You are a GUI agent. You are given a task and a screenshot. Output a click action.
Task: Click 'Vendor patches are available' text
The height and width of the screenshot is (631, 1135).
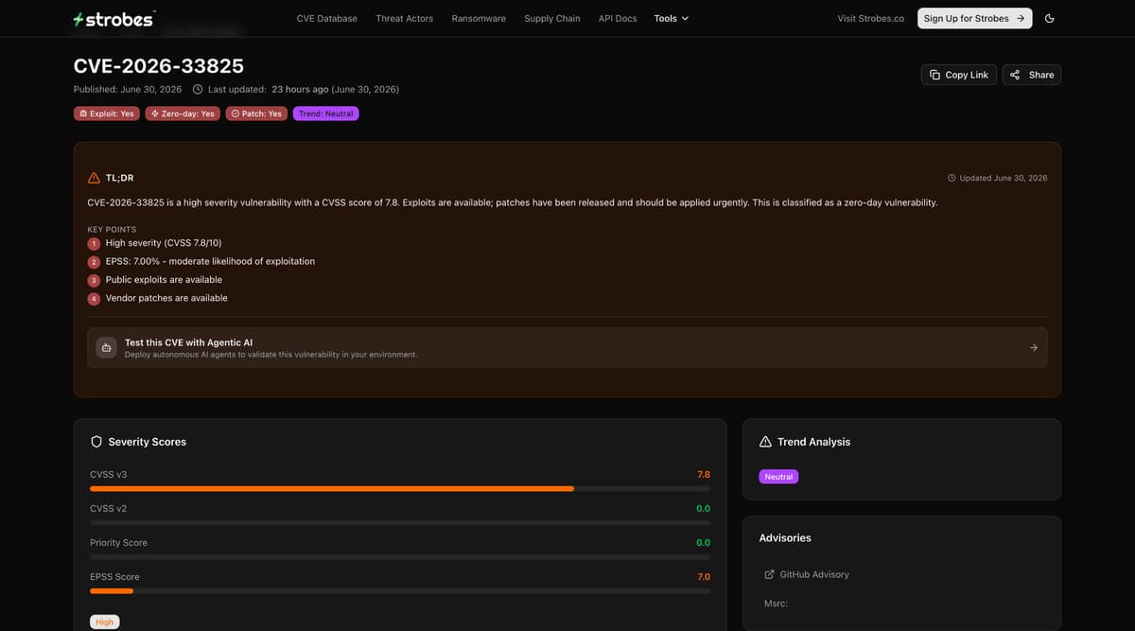166,298
